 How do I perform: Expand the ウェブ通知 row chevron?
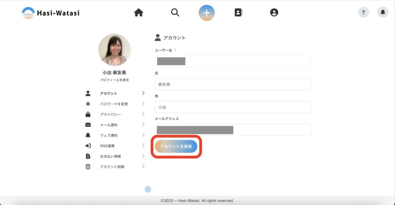(143, 135)
